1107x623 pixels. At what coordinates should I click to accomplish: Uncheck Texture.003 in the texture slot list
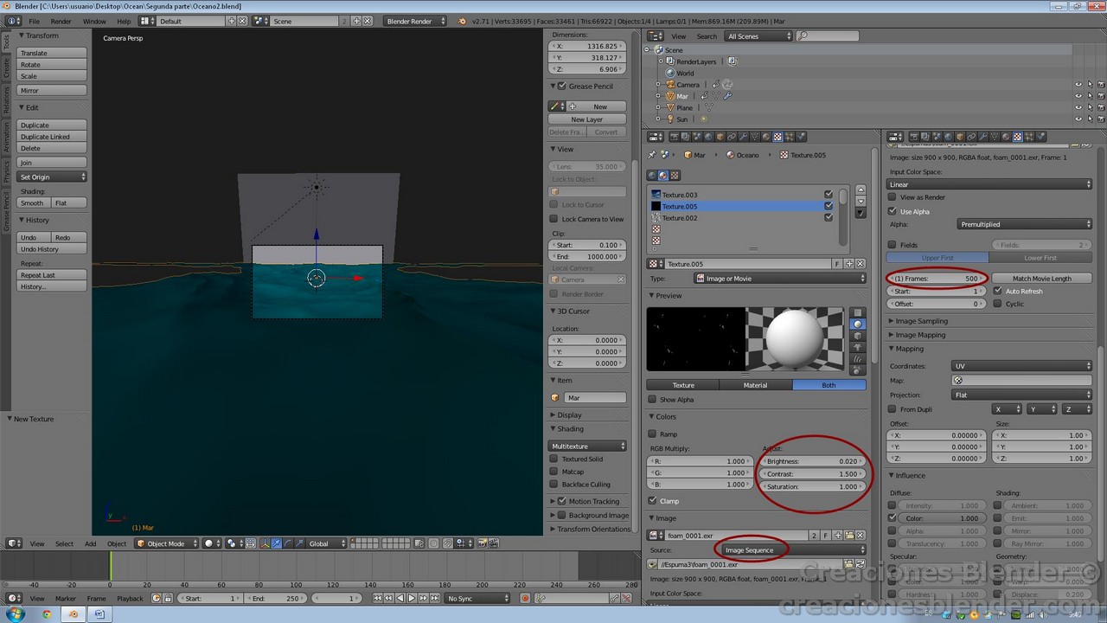pyautogui.click(x=828, y=195)
